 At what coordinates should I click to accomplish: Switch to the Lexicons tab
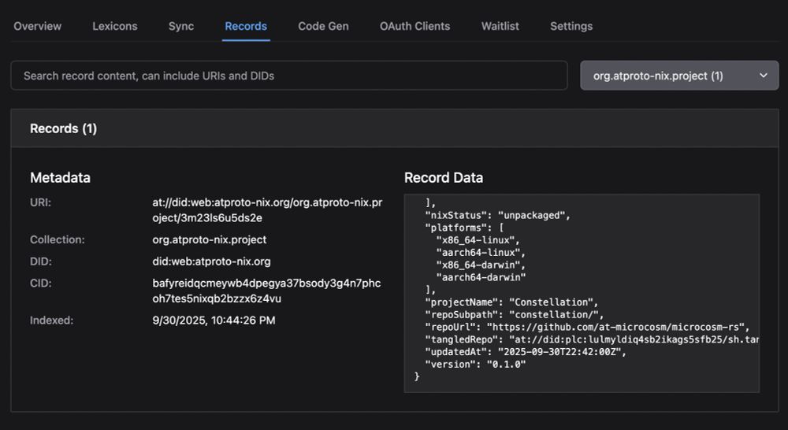coord(114,26)
